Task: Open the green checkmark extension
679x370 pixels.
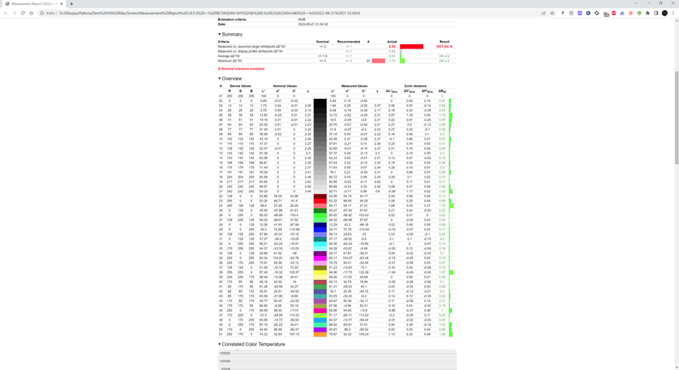Action: coord(640,13)
